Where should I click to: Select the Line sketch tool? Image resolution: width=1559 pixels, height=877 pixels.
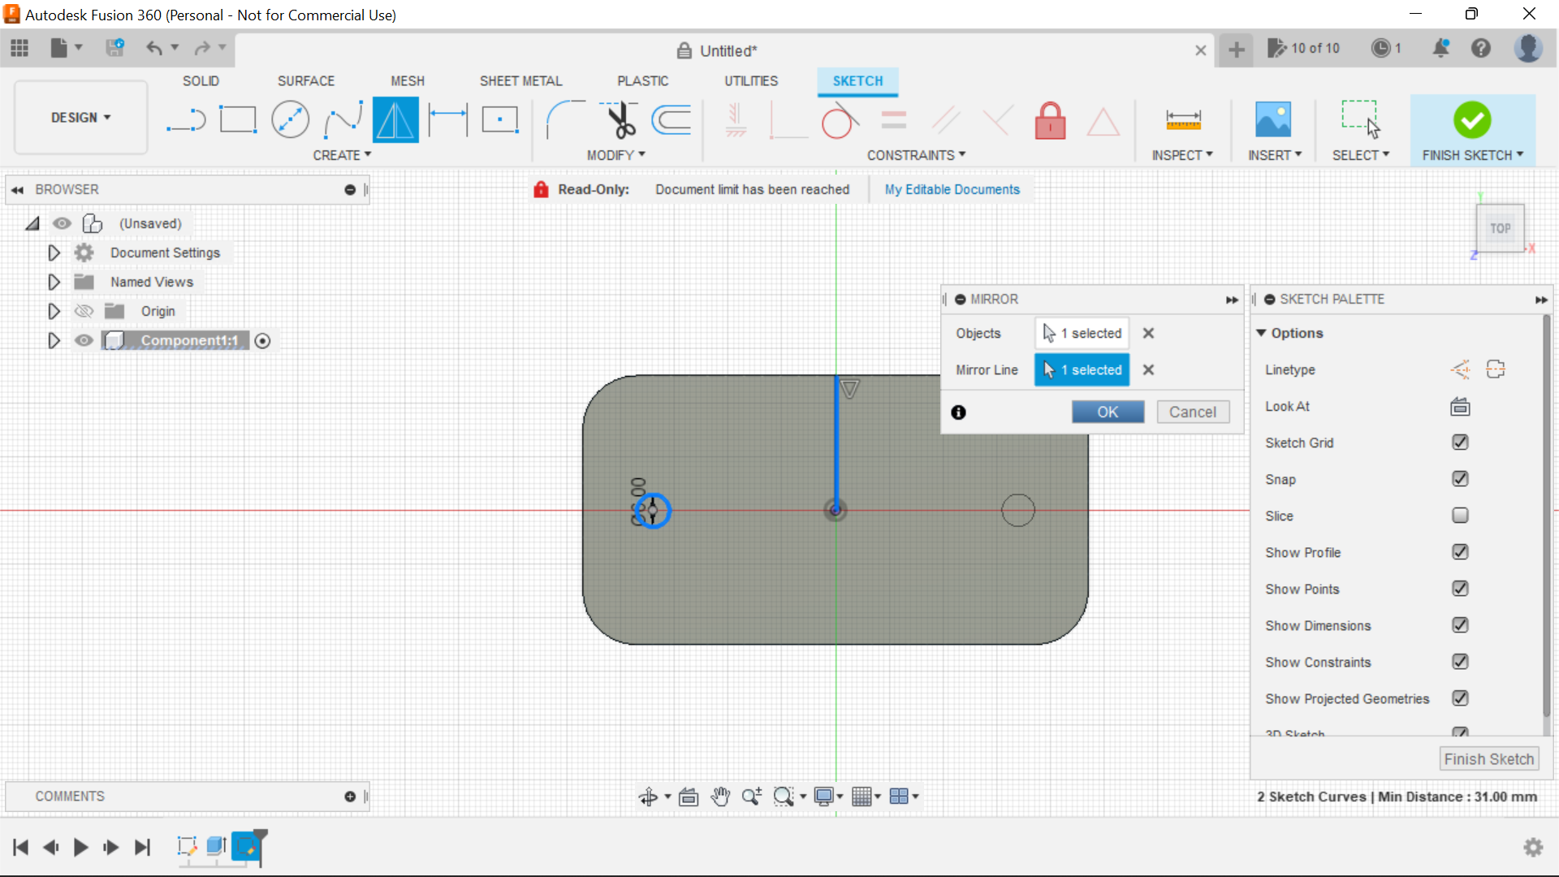tap(186, 120)
